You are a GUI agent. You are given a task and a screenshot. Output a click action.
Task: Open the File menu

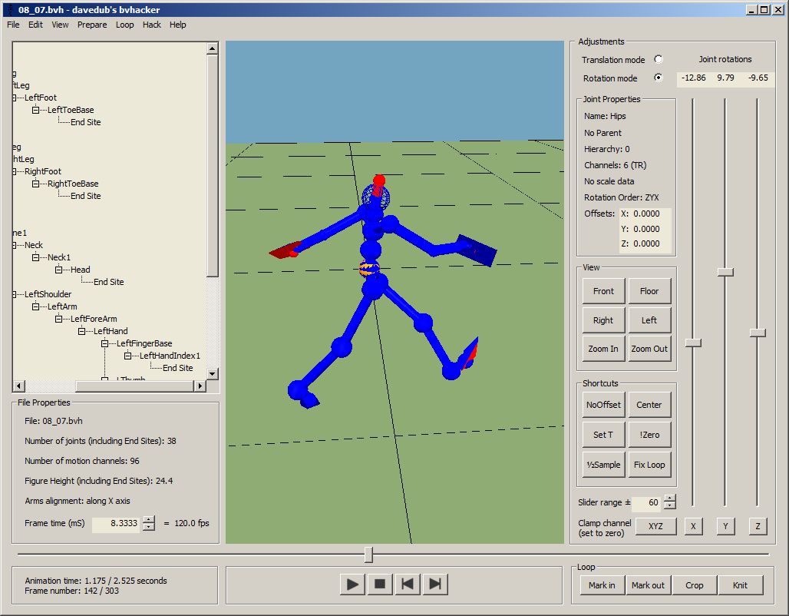[13, 25]
